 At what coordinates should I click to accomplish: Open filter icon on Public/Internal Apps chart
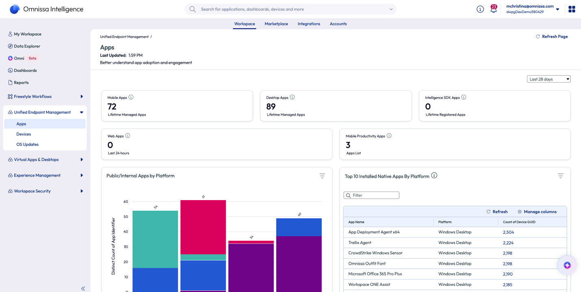pyautogui.click(x=322, y=176)
